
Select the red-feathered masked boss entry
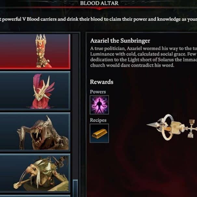pyautogui.click(x=35, y=91)
